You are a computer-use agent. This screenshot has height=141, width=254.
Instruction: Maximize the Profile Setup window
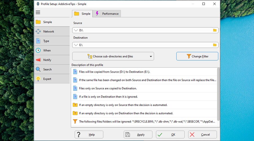[x=203, y=4]
